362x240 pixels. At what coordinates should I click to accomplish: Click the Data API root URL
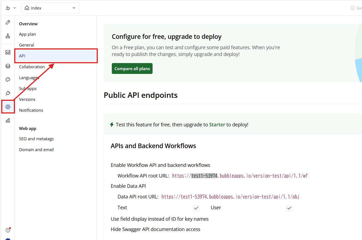click(x=230, y=197)
